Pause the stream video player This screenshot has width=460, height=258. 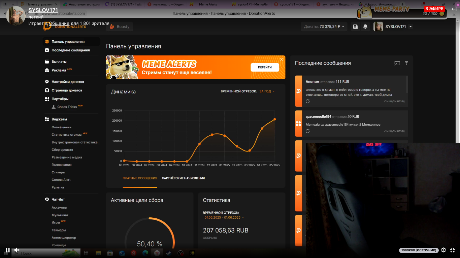[7, 250]
